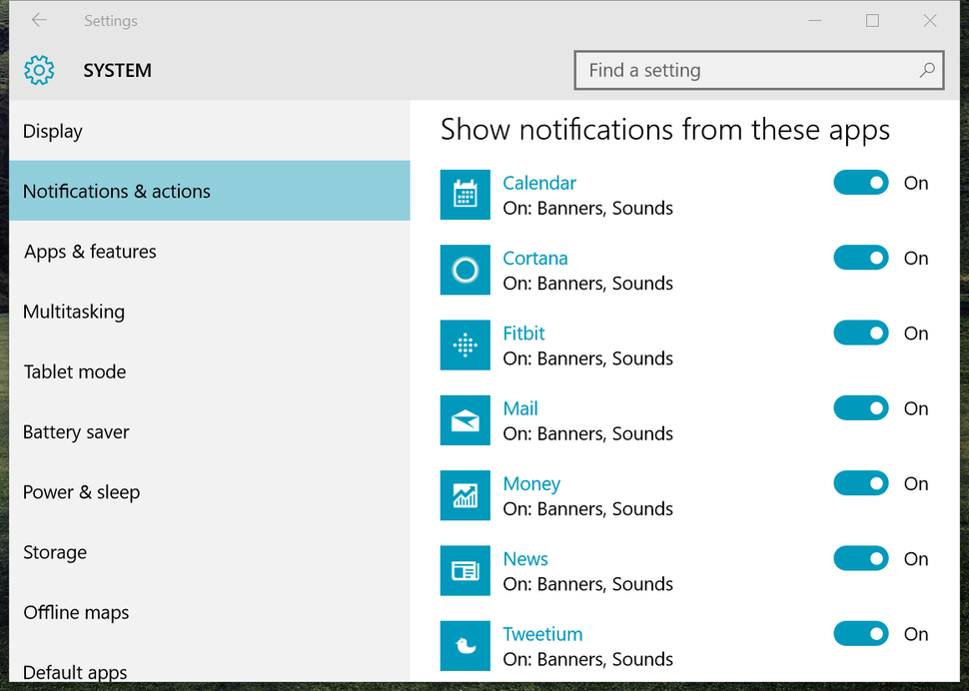969x691 pixels.
Task: Click the Money chart icon
Action: pos(465,495)
